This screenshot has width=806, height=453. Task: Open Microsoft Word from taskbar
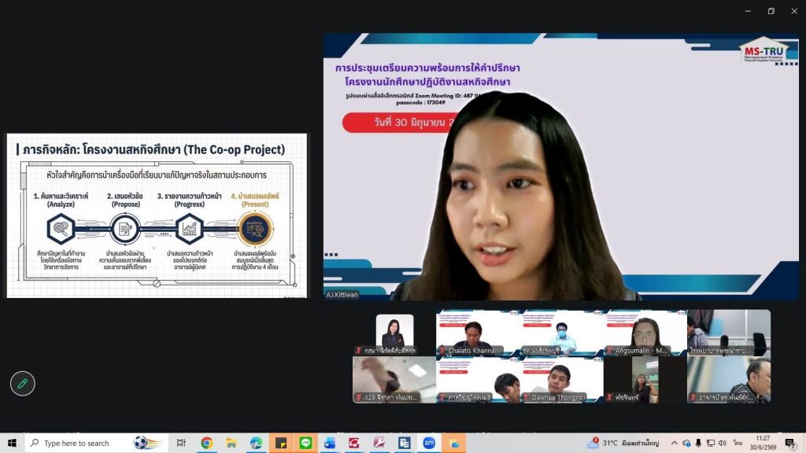pyautogui.click(x=330, y=443)
